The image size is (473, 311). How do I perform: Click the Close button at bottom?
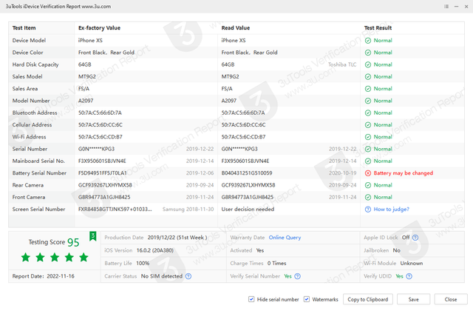pyautogui.click(x=451, y=299)
